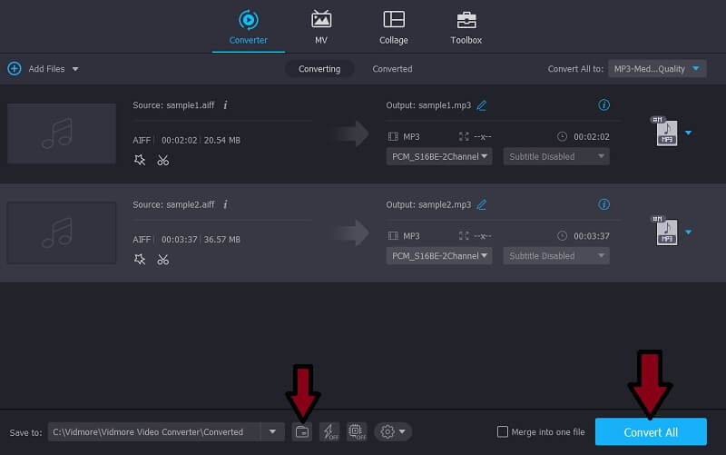Switch to the Converted list
Screen dimensions: 726x455
[392, 69]
